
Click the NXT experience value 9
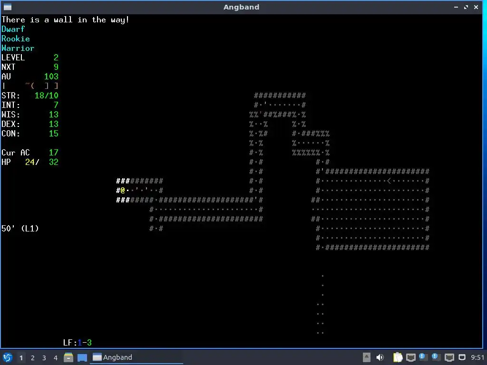56,67
